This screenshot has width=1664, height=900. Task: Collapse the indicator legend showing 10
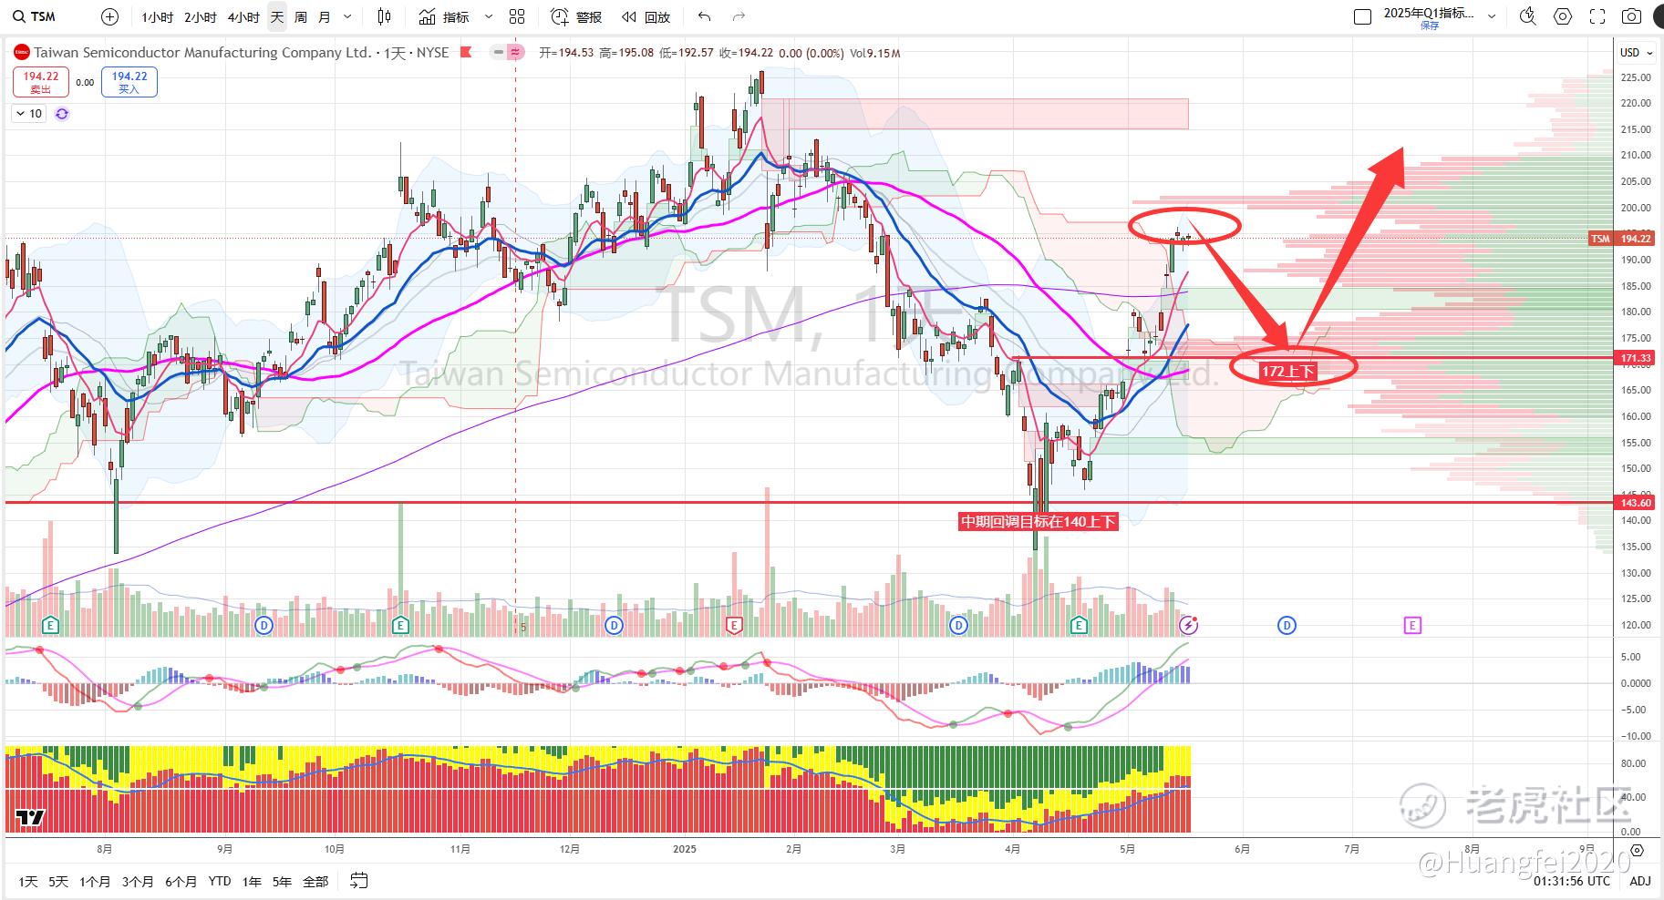[28, 114]
